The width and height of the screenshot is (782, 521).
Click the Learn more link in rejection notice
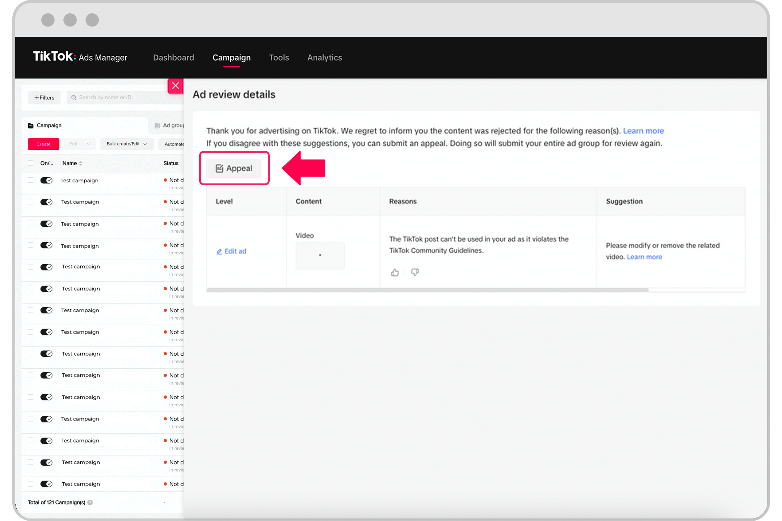pyautogui.click(x=644, y=130)
